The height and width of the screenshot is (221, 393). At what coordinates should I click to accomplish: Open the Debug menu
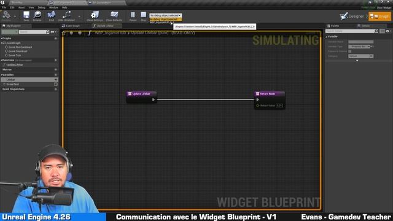pos(42,7)
